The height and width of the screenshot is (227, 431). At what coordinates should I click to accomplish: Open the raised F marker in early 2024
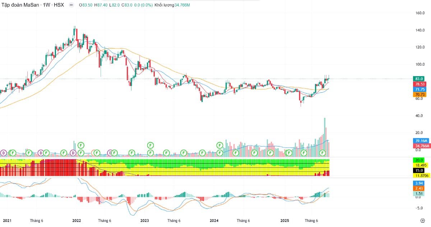[219, 145]
